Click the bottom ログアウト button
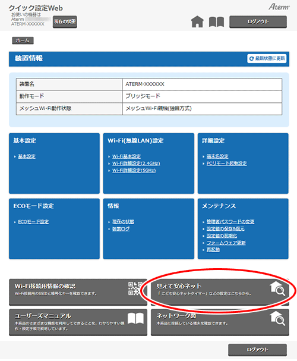This screenshot has width=297, height=361. click(257, 350)
